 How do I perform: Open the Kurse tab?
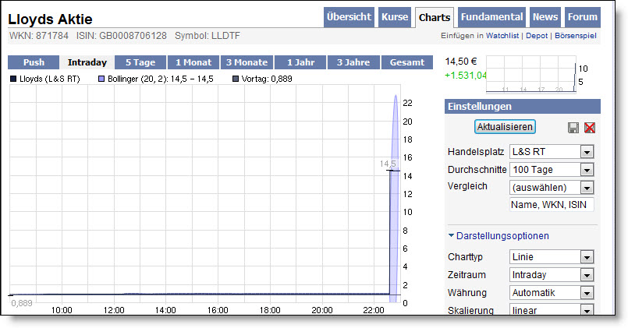click(x=395, y=17)
